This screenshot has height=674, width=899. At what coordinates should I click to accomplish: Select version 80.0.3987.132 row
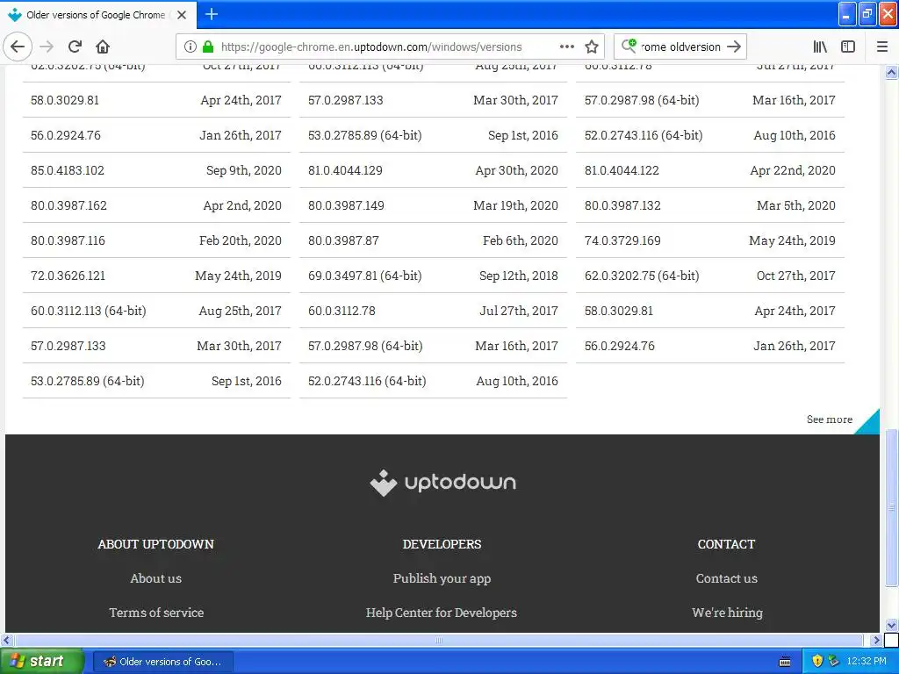709,205
